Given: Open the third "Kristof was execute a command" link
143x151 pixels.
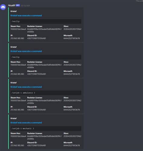Looking at the screenshot, I should pos(26,87).
